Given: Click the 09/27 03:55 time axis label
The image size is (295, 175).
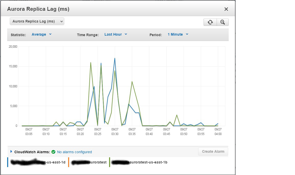Looking at the screenshot, I should [201, 132].
